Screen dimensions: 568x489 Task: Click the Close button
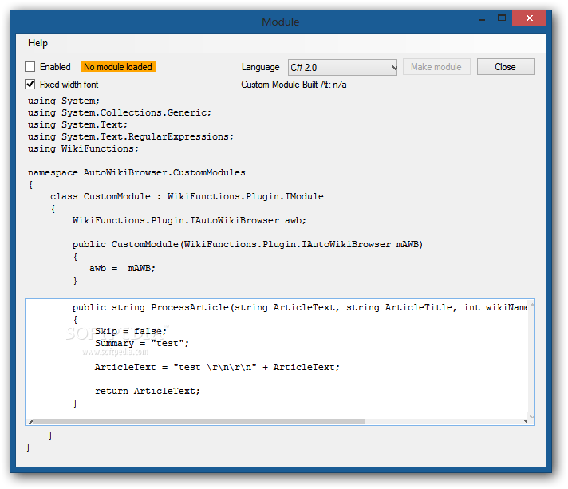(506, 67)
